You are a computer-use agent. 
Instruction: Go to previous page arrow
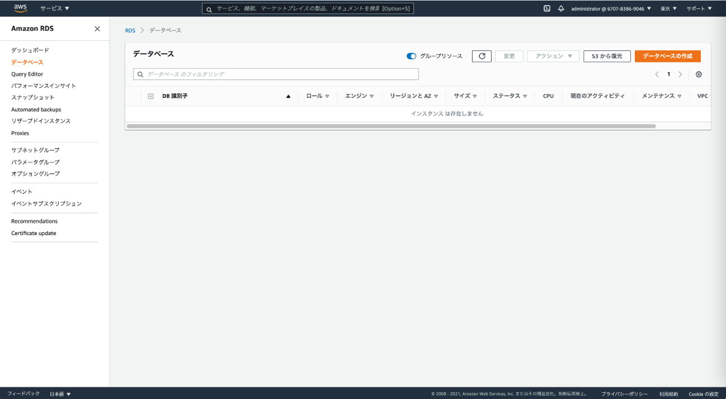click(657, 74)
